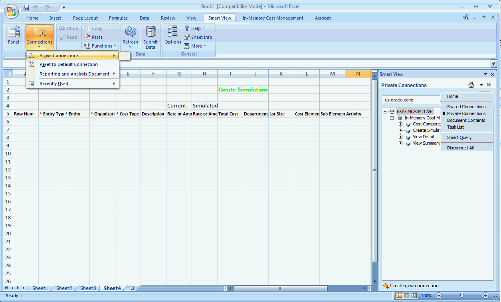Click the Create new connection icon
The width and height of the screenshot is (501, 302).
(x=386, y=286)
